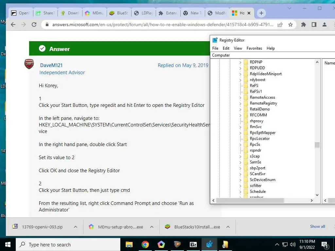Open the share page icon in the address bar
Viewport: 335px width, 251px height.
(280, 25)
